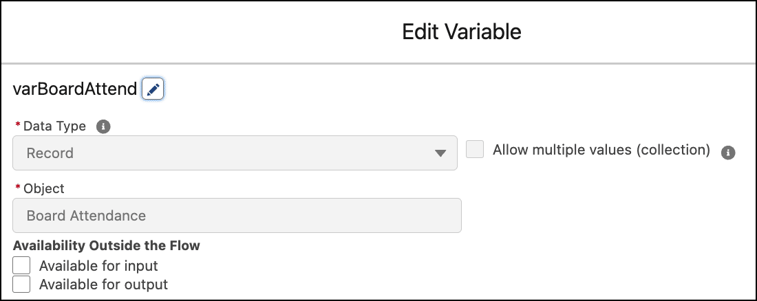Viewport: 757px width, 301px height.
Task: Expand the Data Type dropdown arrow
Action: point(440,153)
